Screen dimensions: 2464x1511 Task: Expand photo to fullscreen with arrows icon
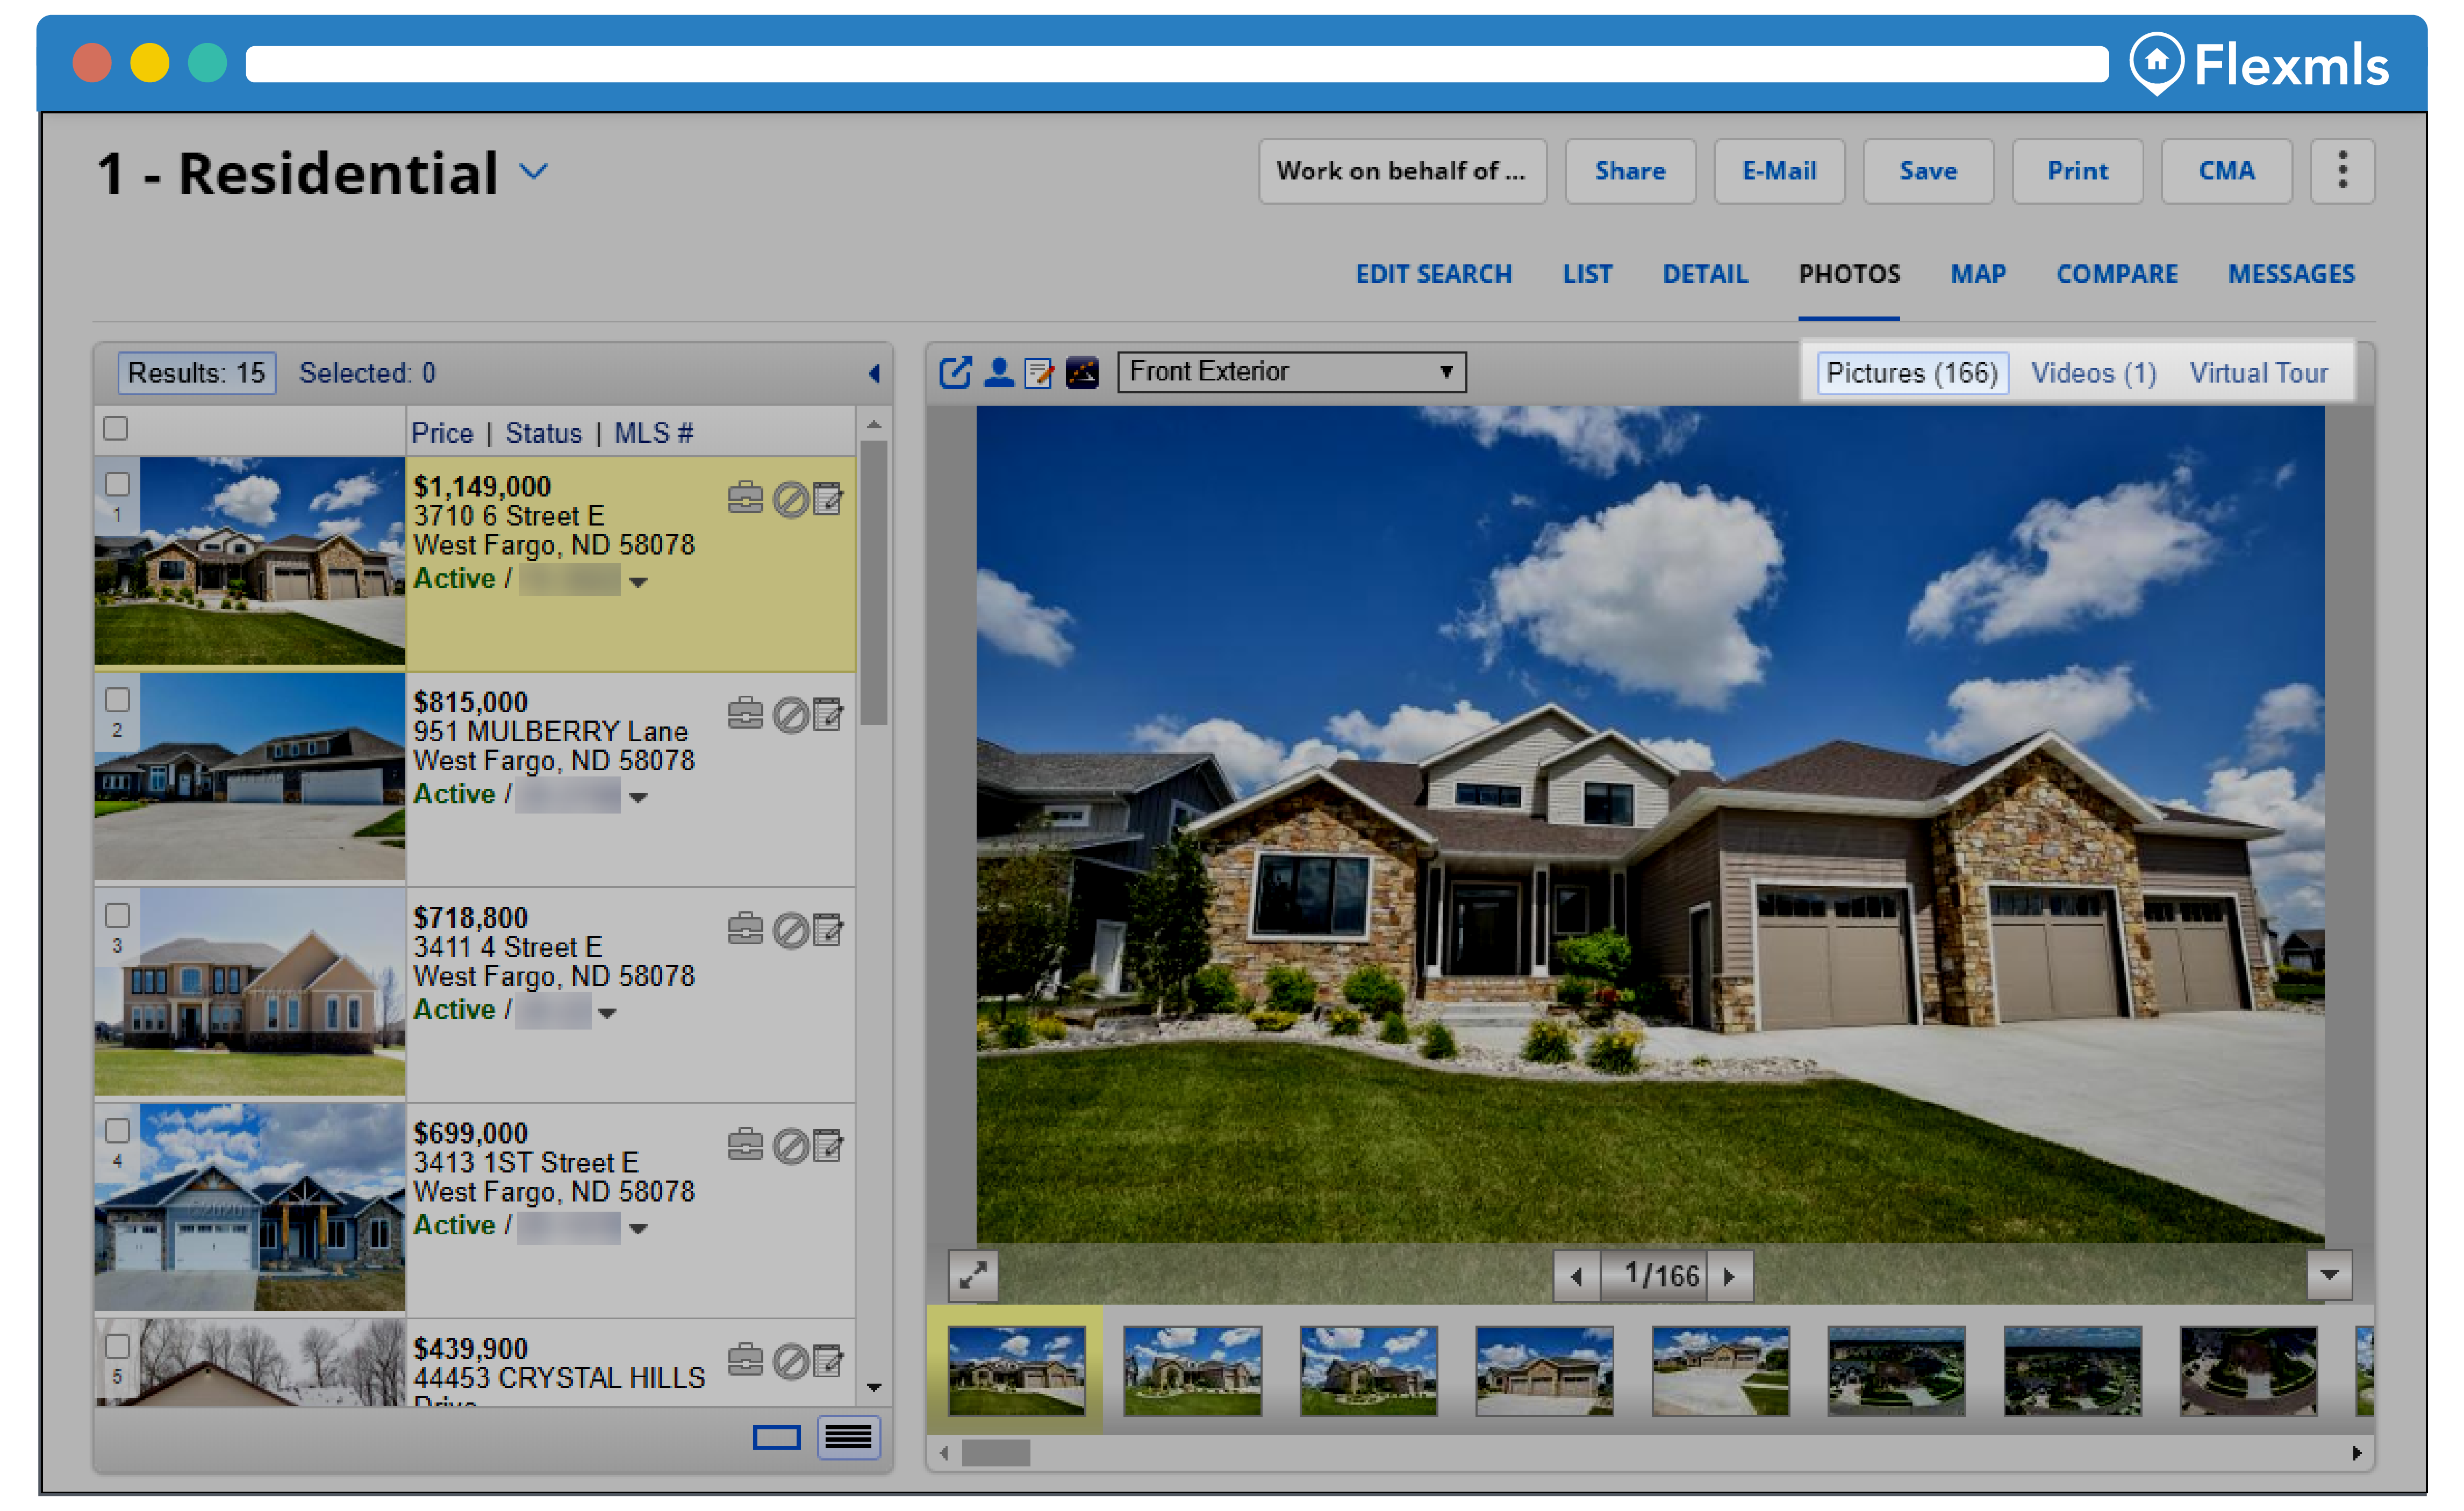(973, 1275)
